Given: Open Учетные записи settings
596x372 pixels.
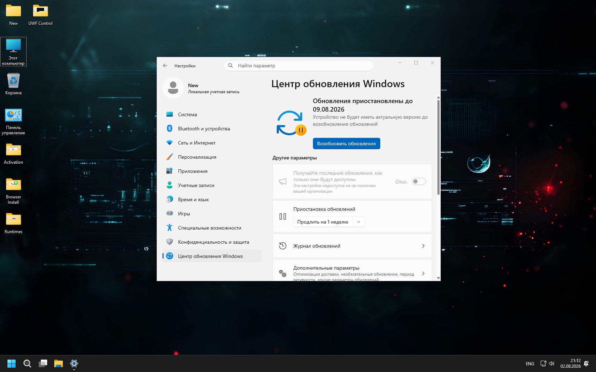Looking at the screenshot, I should click(212, 185).
